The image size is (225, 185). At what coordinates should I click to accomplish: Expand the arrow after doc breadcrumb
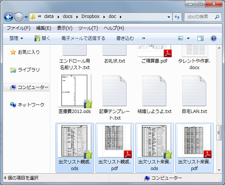point(120,17)
